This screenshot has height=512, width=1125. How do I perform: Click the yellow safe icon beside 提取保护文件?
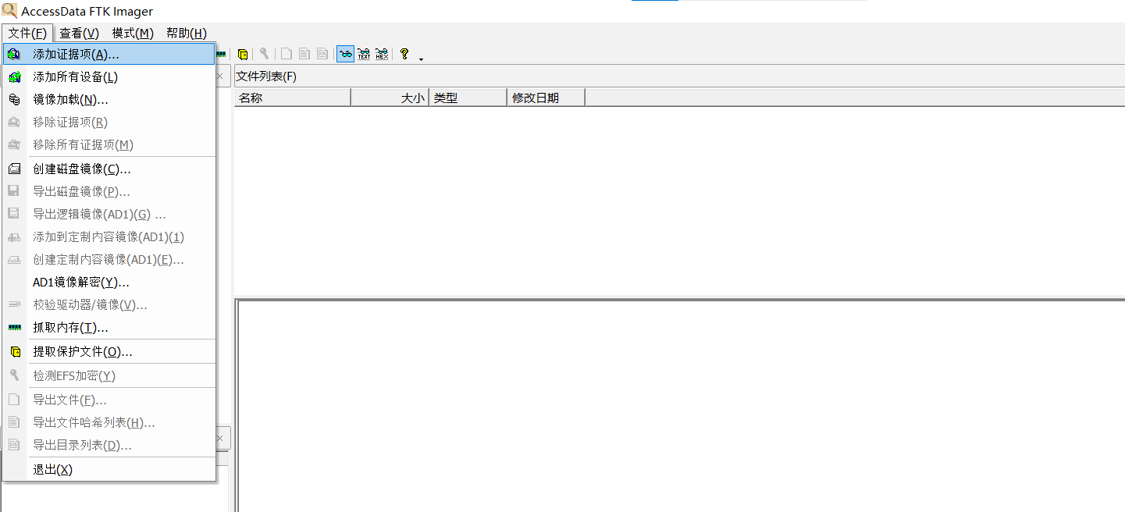click(14, 351)
